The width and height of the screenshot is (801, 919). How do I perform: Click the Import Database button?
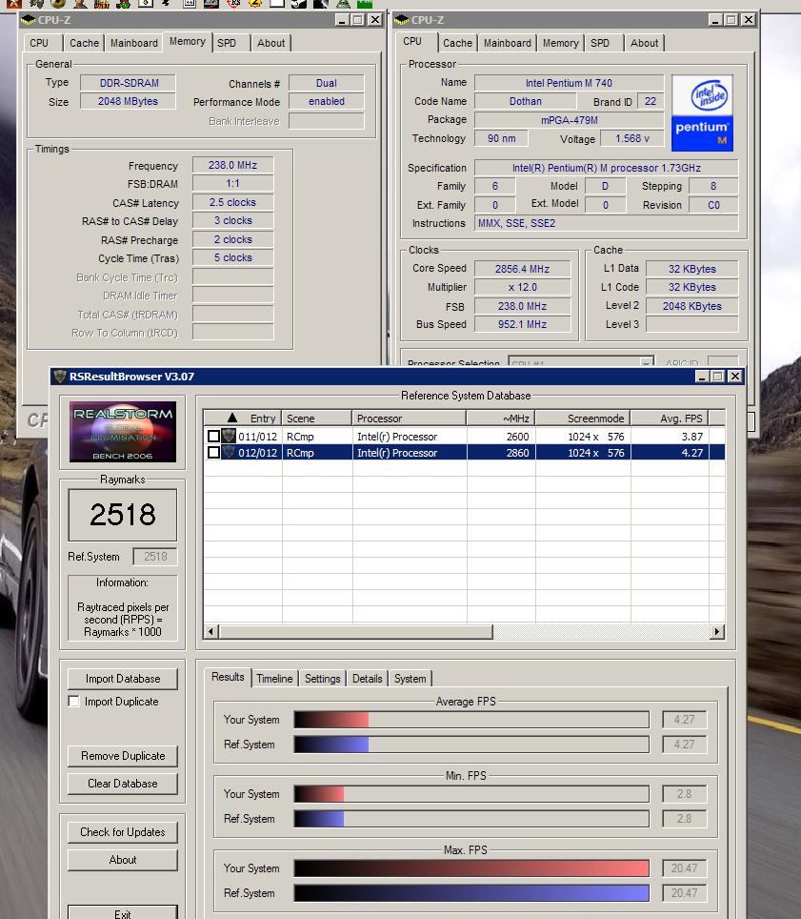[123, 679]
